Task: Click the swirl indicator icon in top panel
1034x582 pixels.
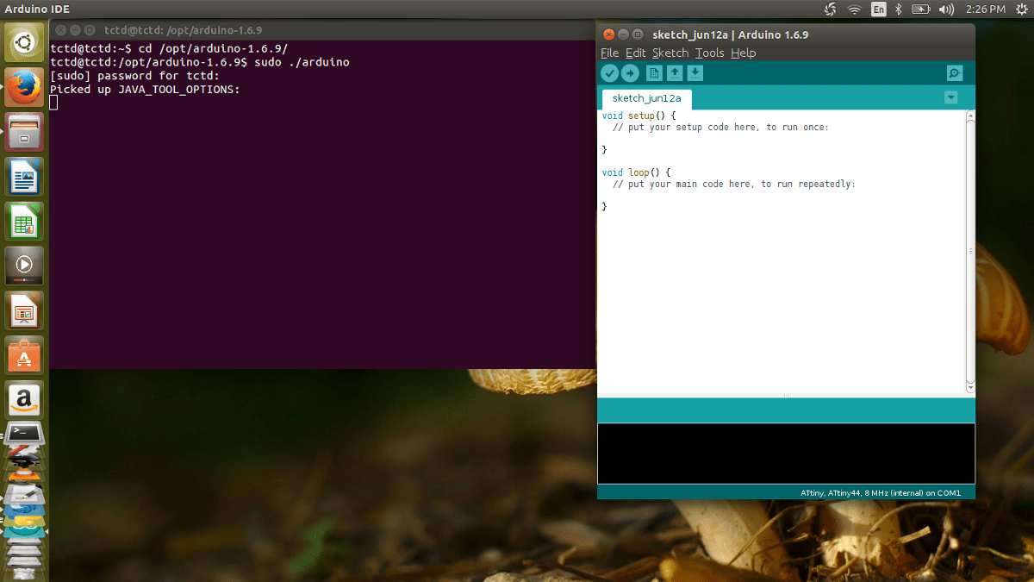Action: pyautogui.click(x=830, y=9)
